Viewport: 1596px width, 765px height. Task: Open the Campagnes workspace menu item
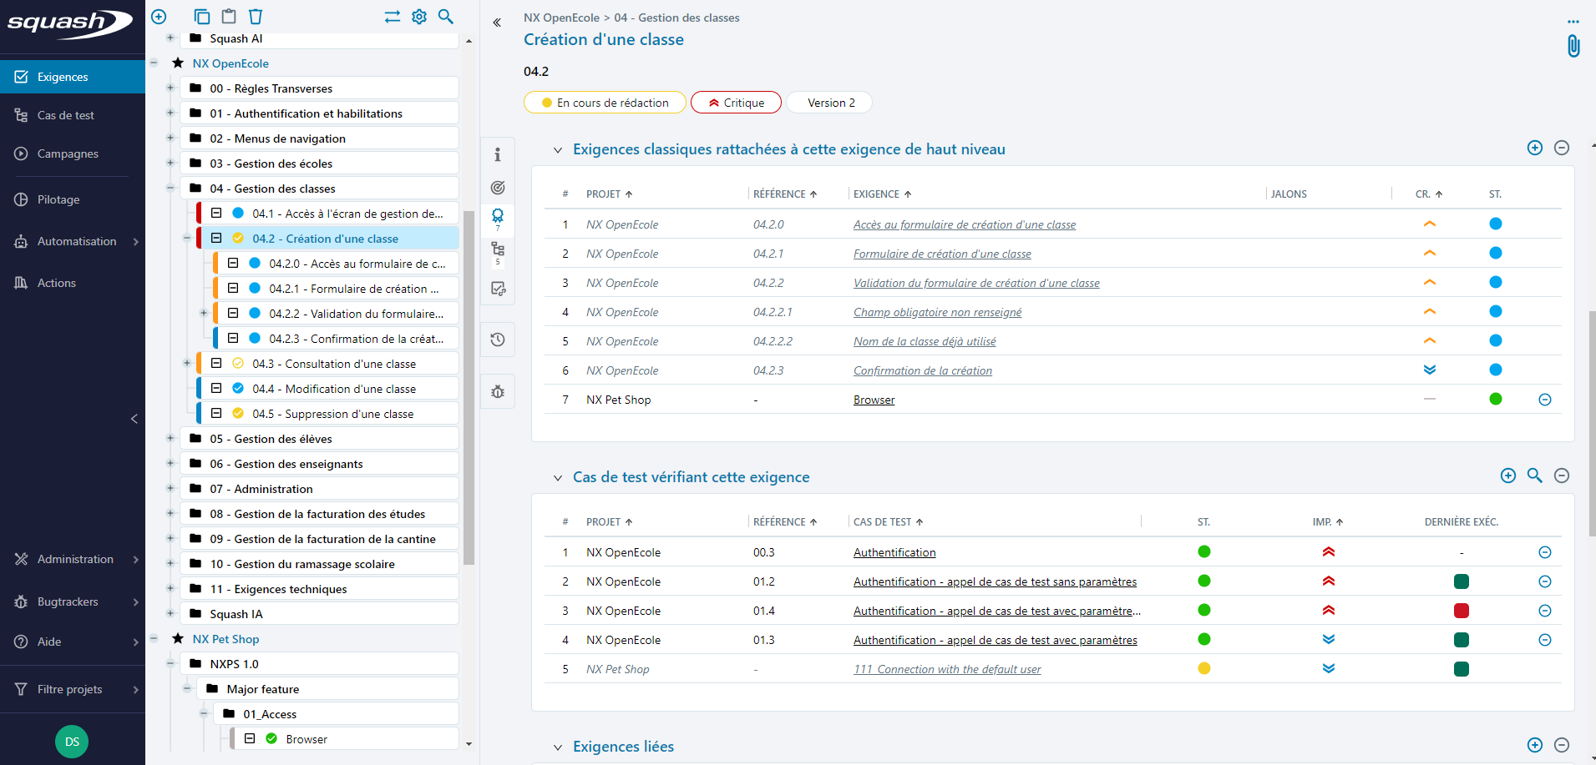coord(67,154)
